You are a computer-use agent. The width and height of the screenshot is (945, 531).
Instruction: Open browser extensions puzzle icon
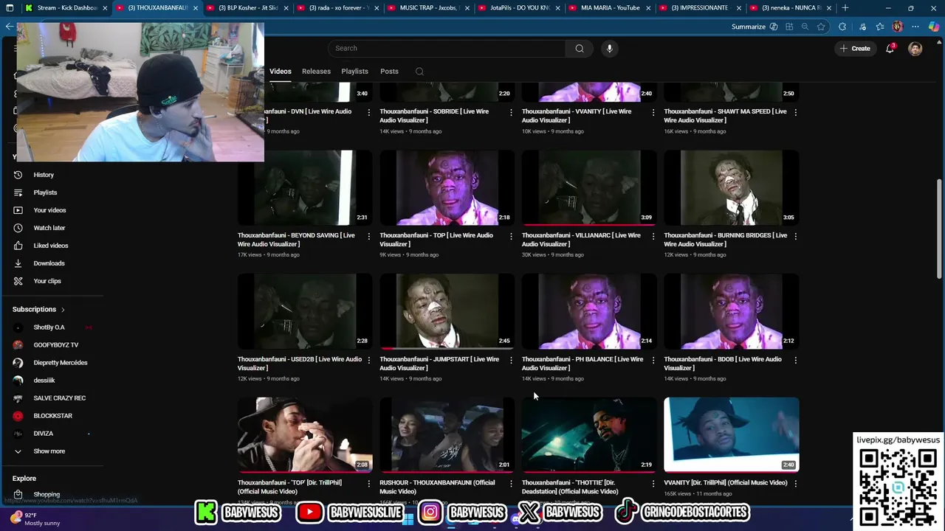[x=842, y=27]
